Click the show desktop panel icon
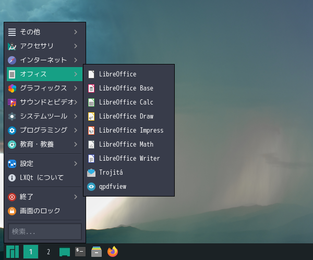Image resolution: width=313 pixels, height=260 pixels. click(x=65, y=252)
